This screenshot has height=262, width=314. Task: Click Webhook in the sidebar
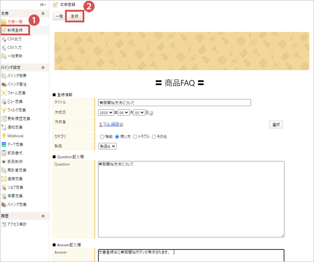click(15, 136)
